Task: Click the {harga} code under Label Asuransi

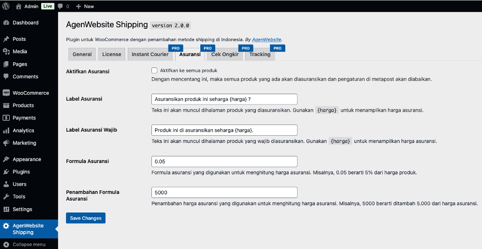Action: pos(327,110)
